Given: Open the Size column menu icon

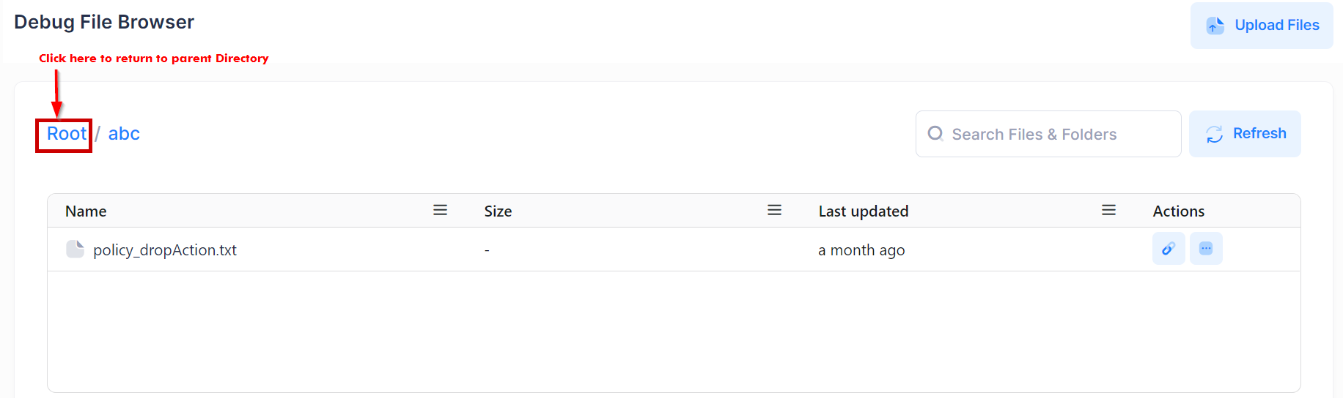Looking at the screenshot, I should (x=774, y=211).
